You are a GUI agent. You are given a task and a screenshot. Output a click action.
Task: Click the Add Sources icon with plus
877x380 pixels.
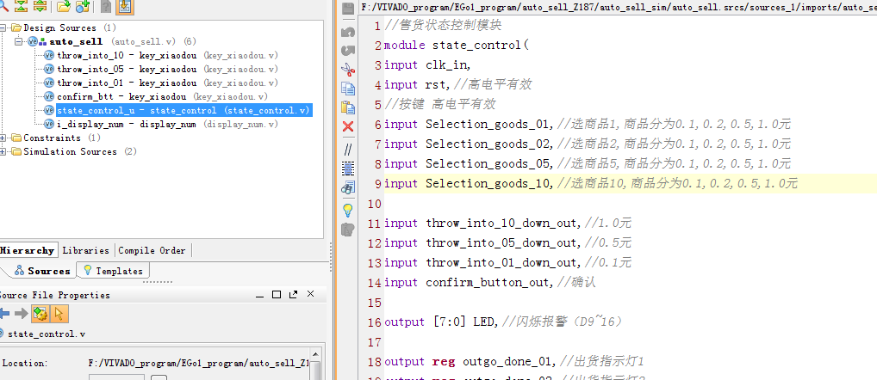pos(83,8)
